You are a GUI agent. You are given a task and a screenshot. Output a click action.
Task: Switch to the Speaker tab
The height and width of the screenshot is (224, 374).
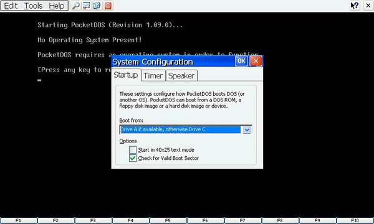tap(181, 76)
